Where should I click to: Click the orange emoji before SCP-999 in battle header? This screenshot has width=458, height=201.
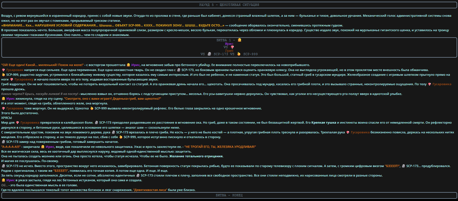(239, 54)
